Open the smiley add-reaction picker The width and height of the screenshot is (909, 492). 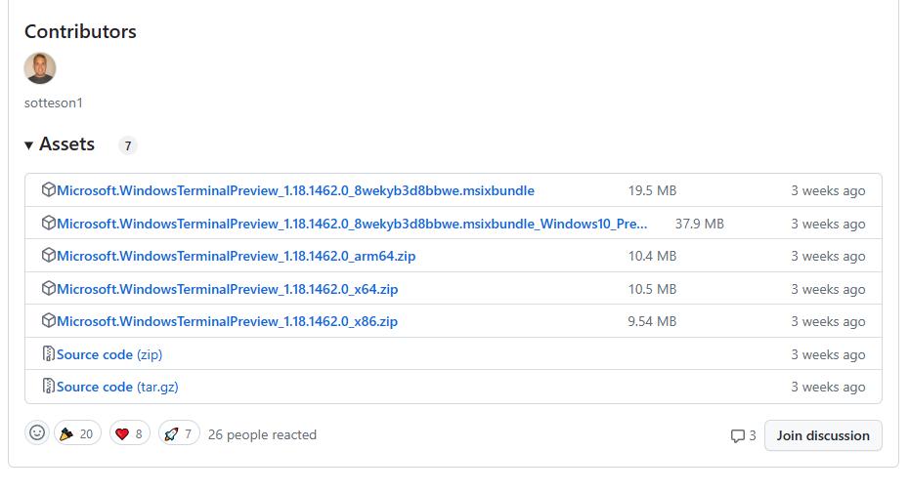click(x=37, y=433)
